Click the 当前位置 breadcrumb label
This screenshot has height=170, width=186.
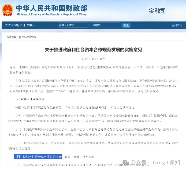(12, 37)
